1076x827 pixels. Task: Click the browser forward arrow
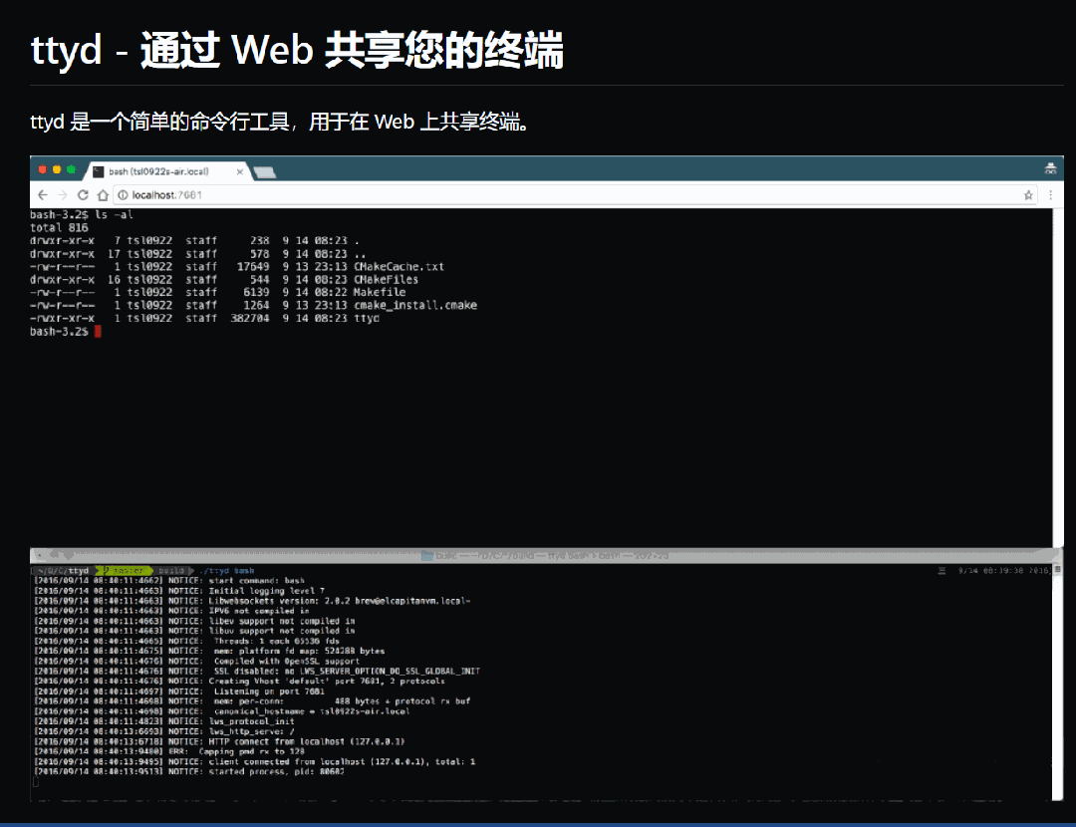(63, 195)
